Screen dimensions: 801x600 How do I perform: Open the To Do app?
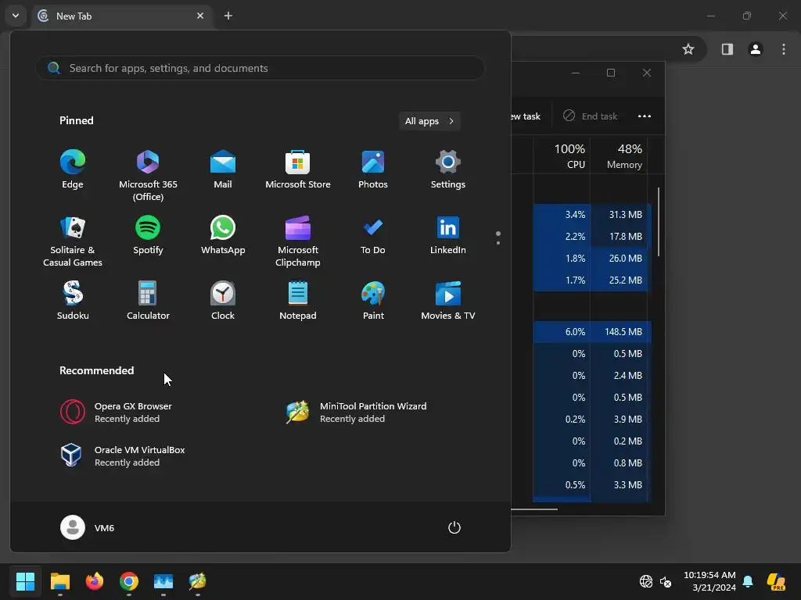point(373,235)
